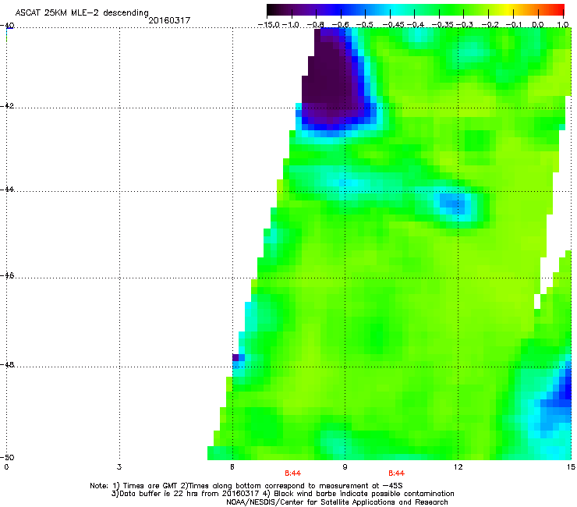
Task: Click the 1.0 color scale label
Action: click(563, 25)
